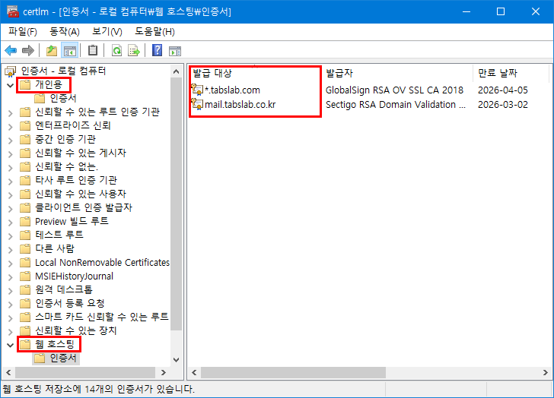
Task: Select the root 인증서 - 로컬 컴퓨터 node icon
Action: [10, 71]
